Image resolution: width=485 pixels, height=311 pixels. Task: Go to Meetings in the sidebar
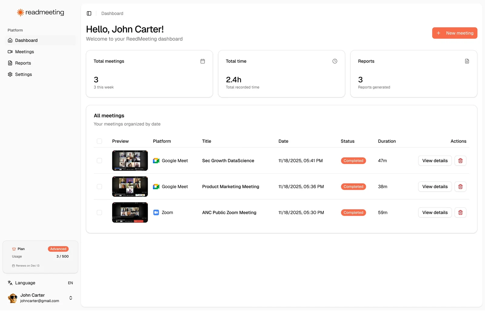point(25,52)
